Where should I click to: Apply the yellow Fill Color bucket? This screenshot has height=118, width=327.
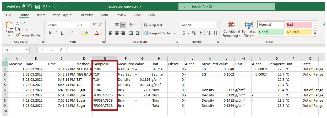point(86,33)
